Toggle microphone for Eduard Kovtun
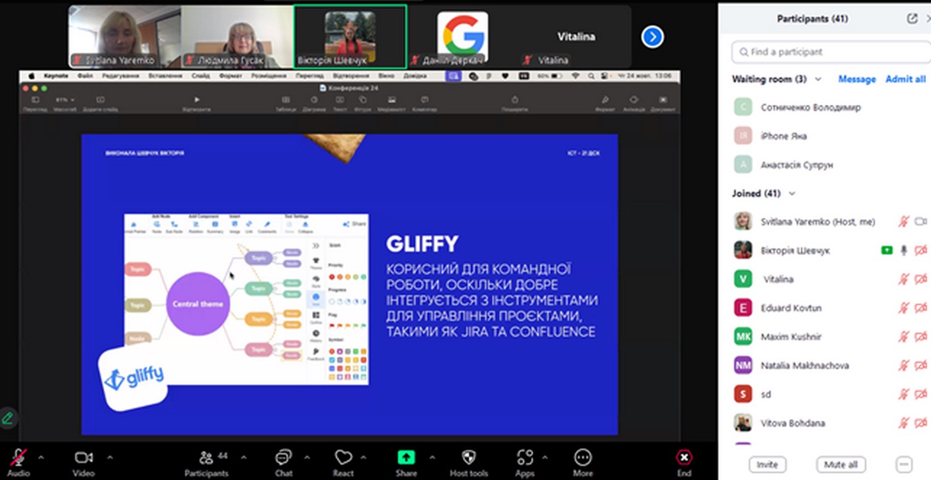 pyautogui.click(x=904, y=308)
